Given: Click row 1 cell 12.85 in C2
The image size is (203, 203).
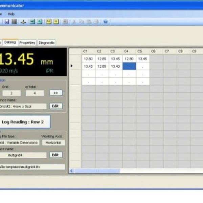Looking at the screenshot, I should [102, 59].
